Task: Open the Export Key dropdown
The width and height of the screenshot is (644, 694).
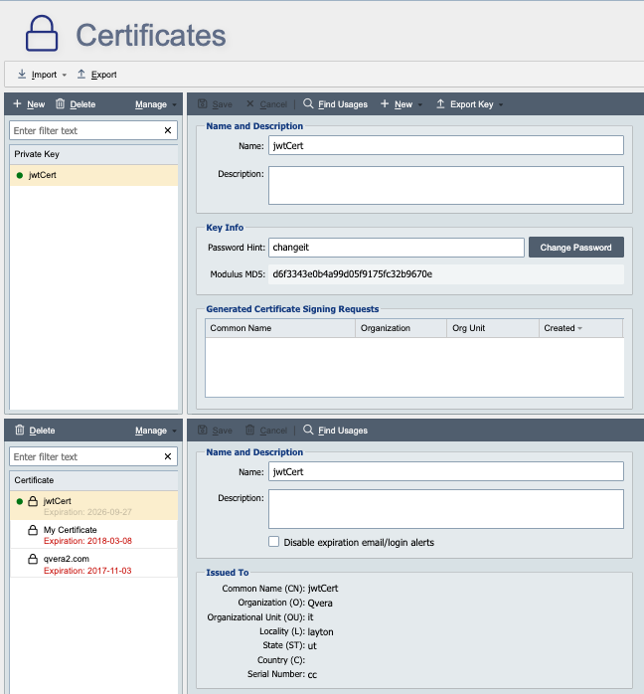Action: 501,105
